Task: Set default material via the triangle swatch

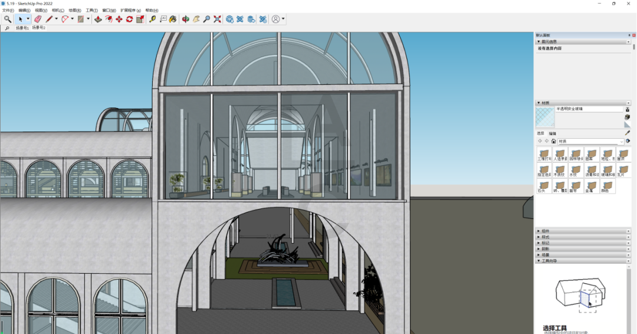Action: click(x=627, y=125)
